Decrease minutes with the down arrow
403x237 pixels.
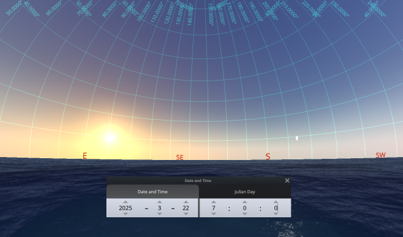click(244, 214)
